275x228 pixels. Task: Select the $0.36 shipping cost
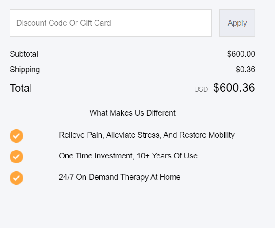pyautogui.click(x=245, y=70)
